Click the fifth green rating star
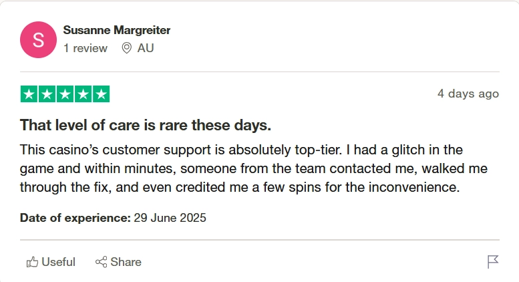The image size is (519, 282). [101, 94]
